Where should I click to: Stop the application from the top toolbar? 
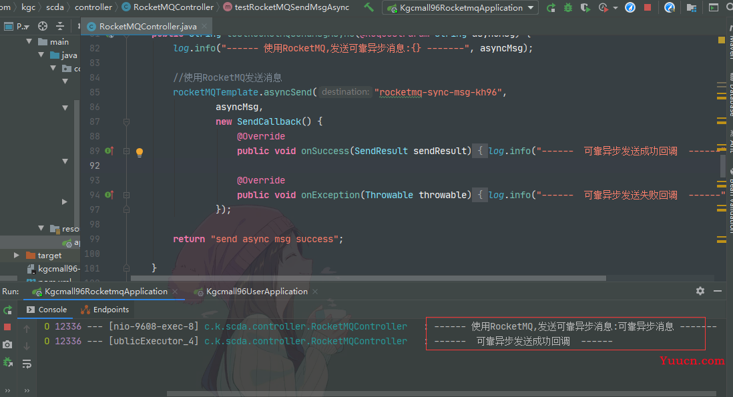(x=648, y=7)
